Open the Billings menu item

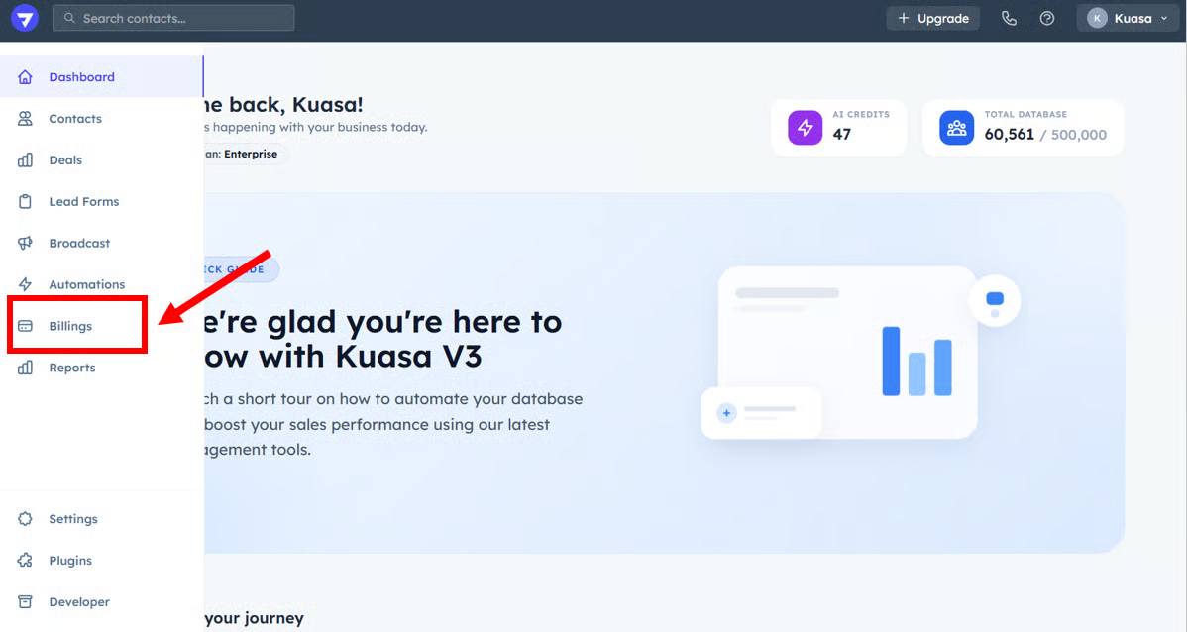point(70,326)
